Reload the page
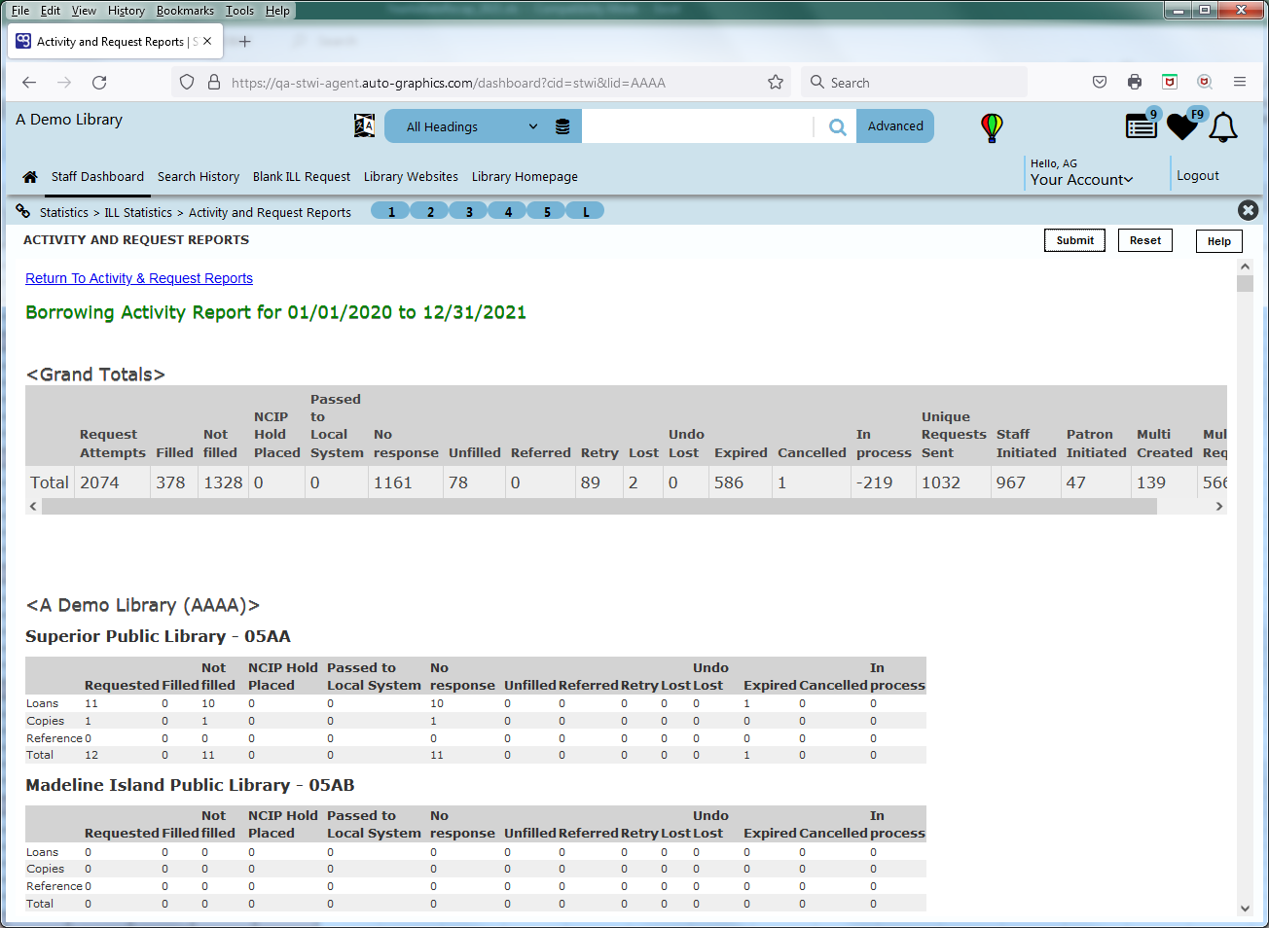 point(99,83)
